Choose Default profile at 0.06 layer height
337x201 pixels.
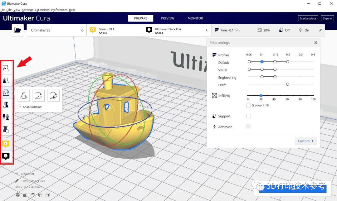click(249, 62)
